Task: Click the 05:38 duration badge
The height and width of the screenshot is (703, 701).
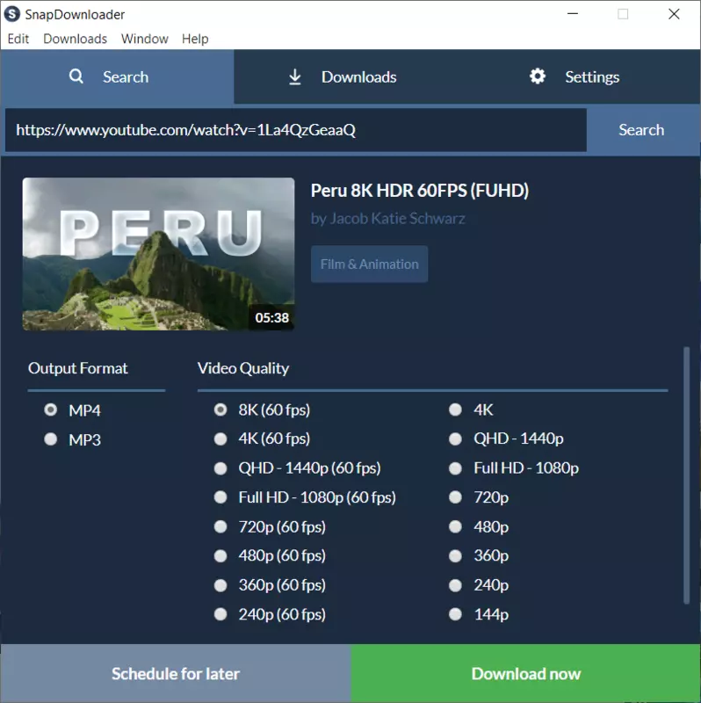Action: click(x=271, y=318)
